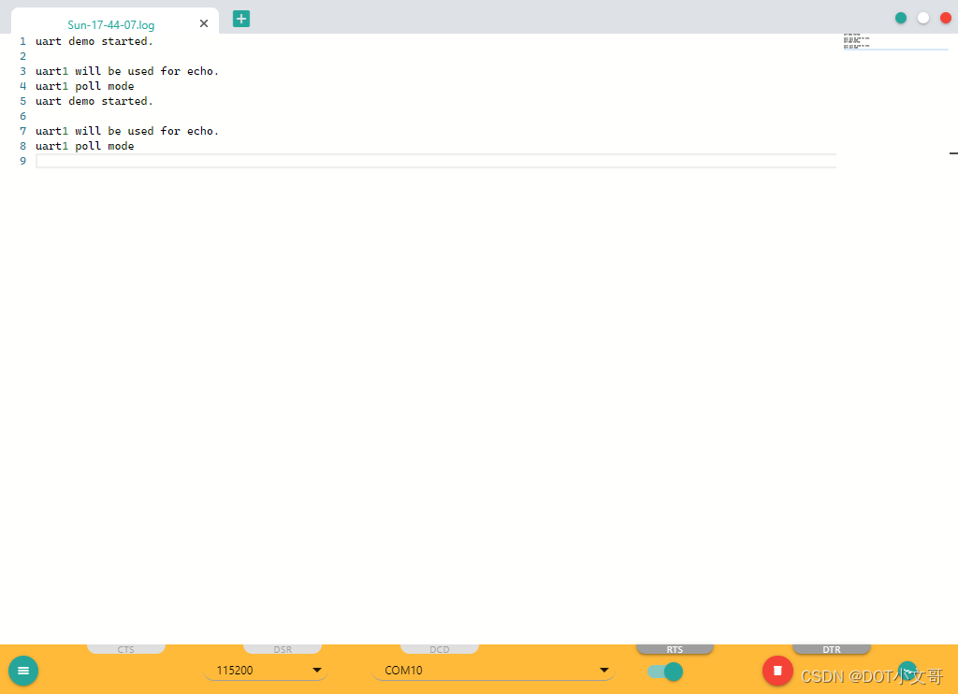Click the RTS label tab
This screenshot has width=958, height=694.
tap(675, 649)
